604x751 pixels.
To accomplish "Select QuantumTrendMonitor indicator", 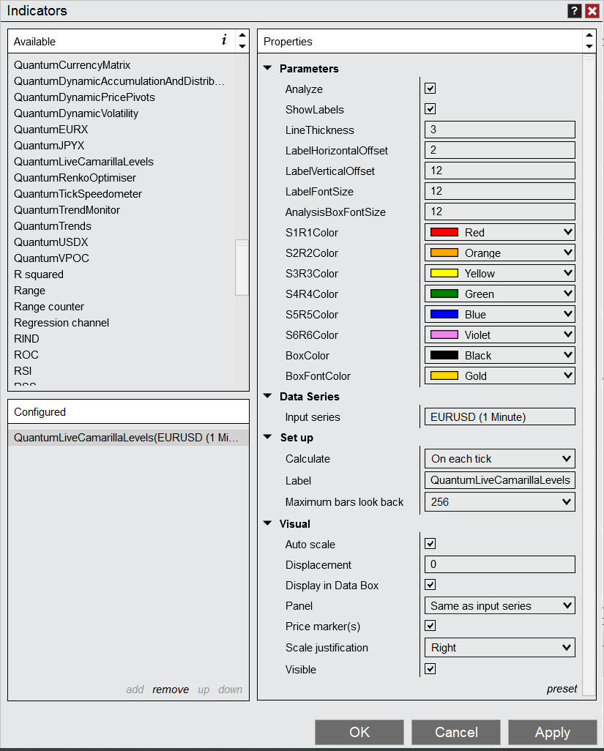I will tap(67, 210).
